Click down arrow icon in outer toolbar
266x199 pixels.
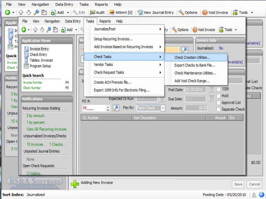(x=29, y=12)
